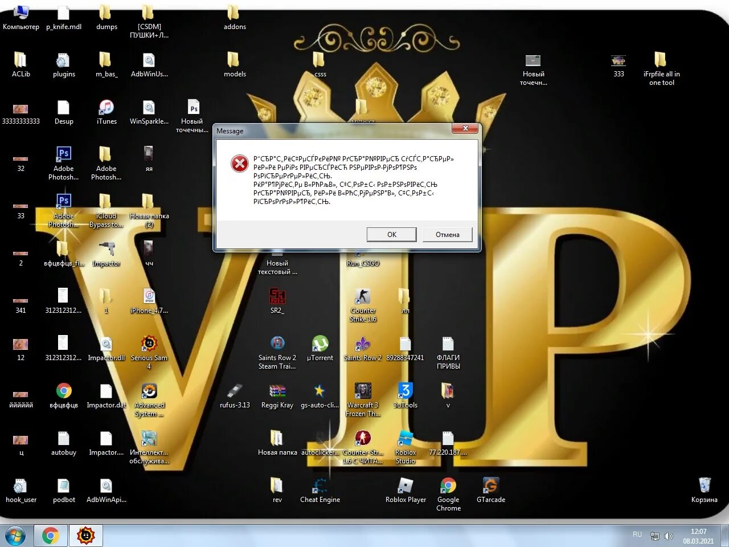This screenshot has height=547, width=729.
Task: Switch to Serious Sam taskbar button
Action: click(x=86, y=536)
